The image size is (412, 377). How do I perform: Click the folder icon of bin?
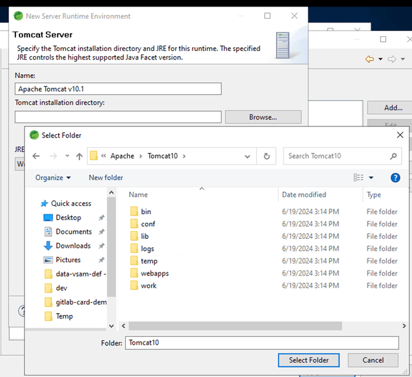click(134, 212)
